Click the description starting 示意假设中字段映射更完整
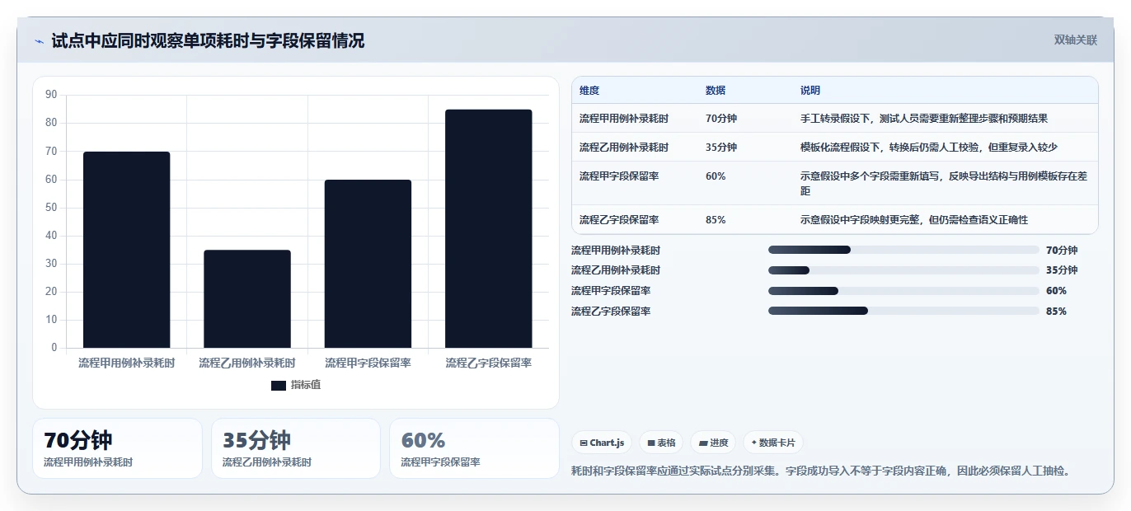This screenshot has height=511, width=1131. click(x=914, y=220)
